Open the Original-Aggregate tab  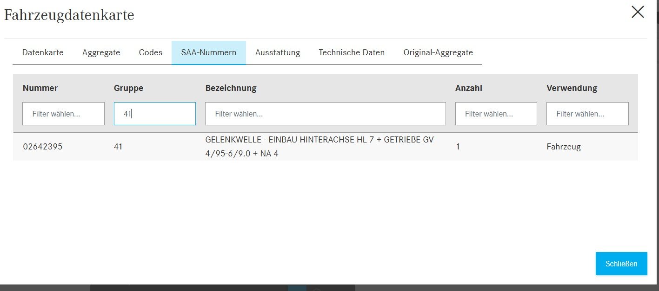click(x=438, y=52)
